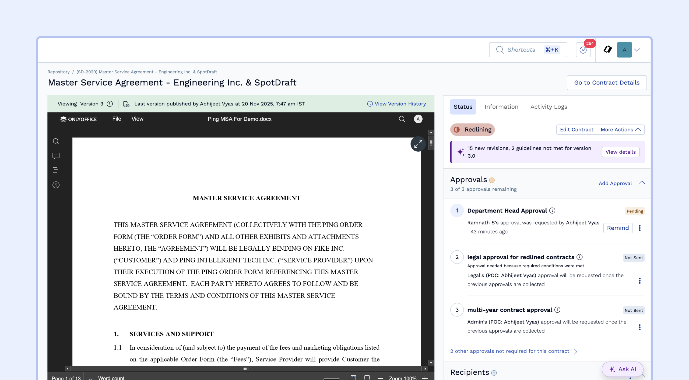This screenshot has width=689, height=380.
Task: Switch to the Activity Logs tab
Action: click(x=549, y=107)
